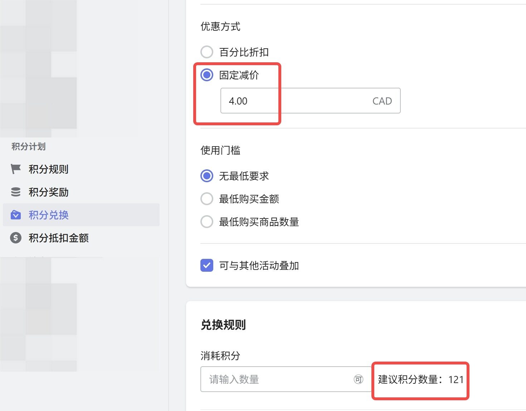This screenshot has height=411, width=526.
Task: Choose the 无最低要求 option
Action: [x=207, y=176]
